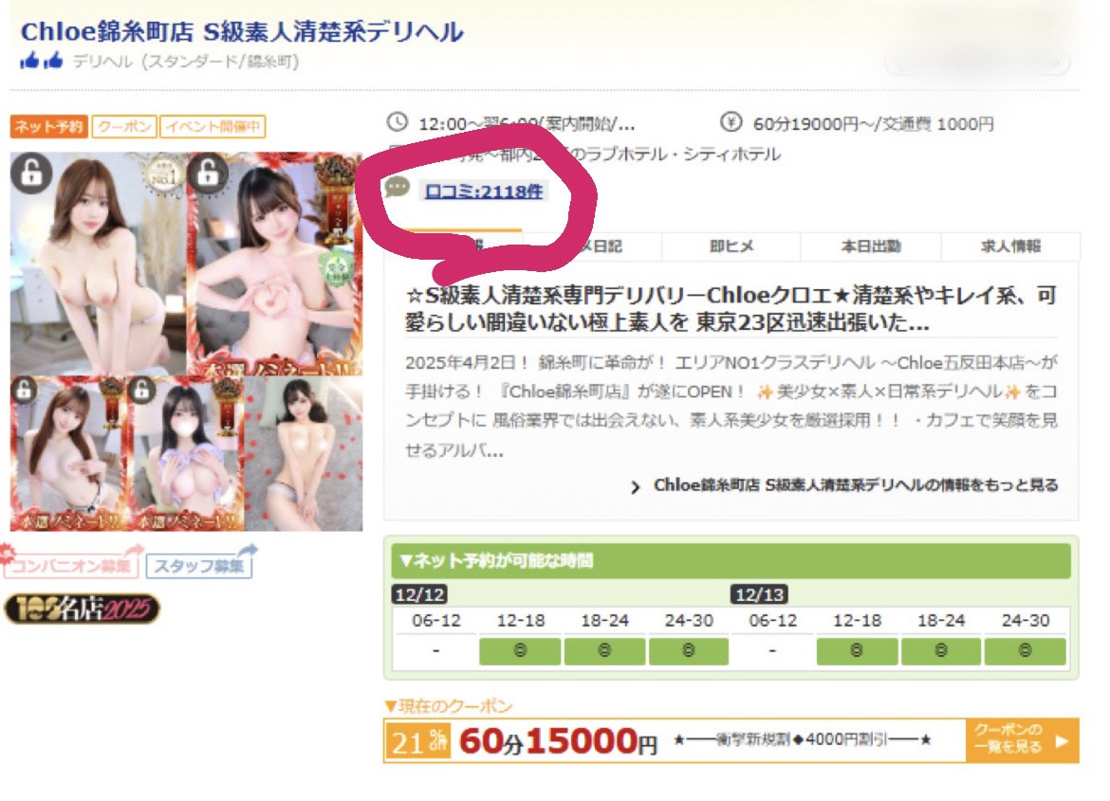This screenshot has width=1110, height=801.
Task: Click the orange ネット予約 badge
Action: (48, 126)
